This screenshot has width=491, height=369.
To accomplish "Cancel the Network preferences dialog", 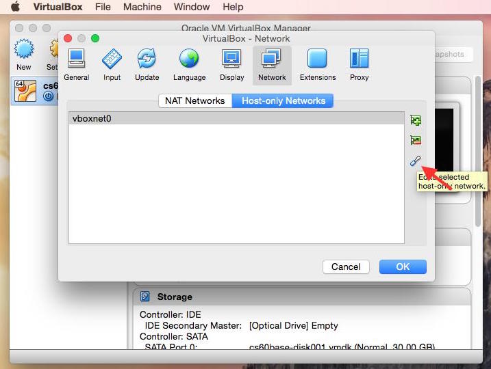I will coord(346,266).
